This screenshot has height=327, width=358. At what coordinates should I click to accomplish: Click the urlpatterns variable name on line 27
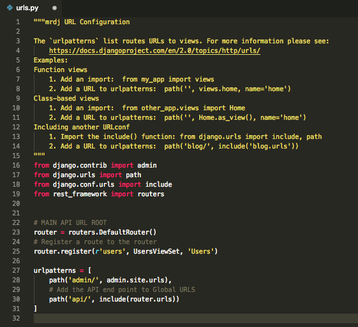55,270
